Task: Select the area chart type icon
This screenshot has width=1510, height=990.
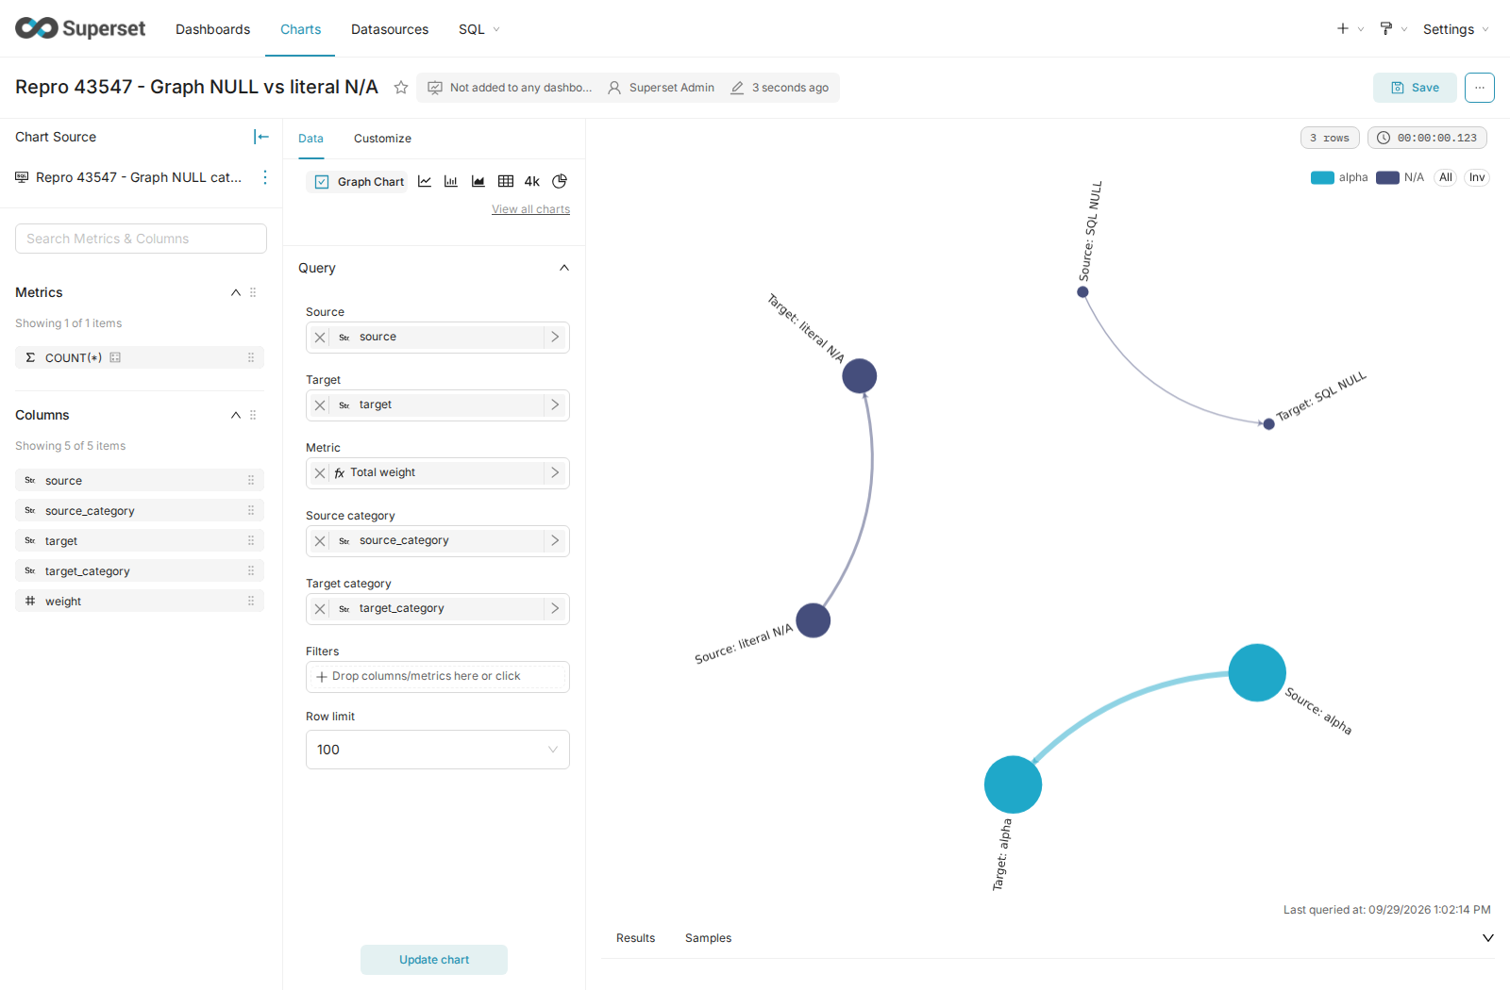Action: (478, 181)
